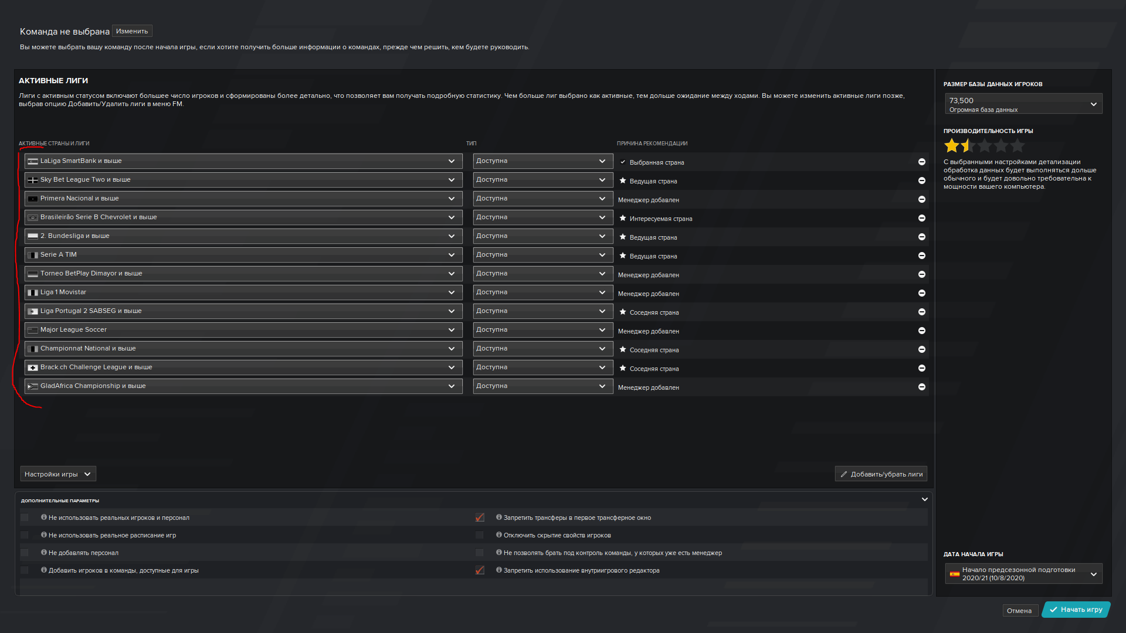The width and height of the screenshot is (1126, 633).
Task: Click info icon for 'Отключить скрытие свойств игроков'
Action: 499,535
